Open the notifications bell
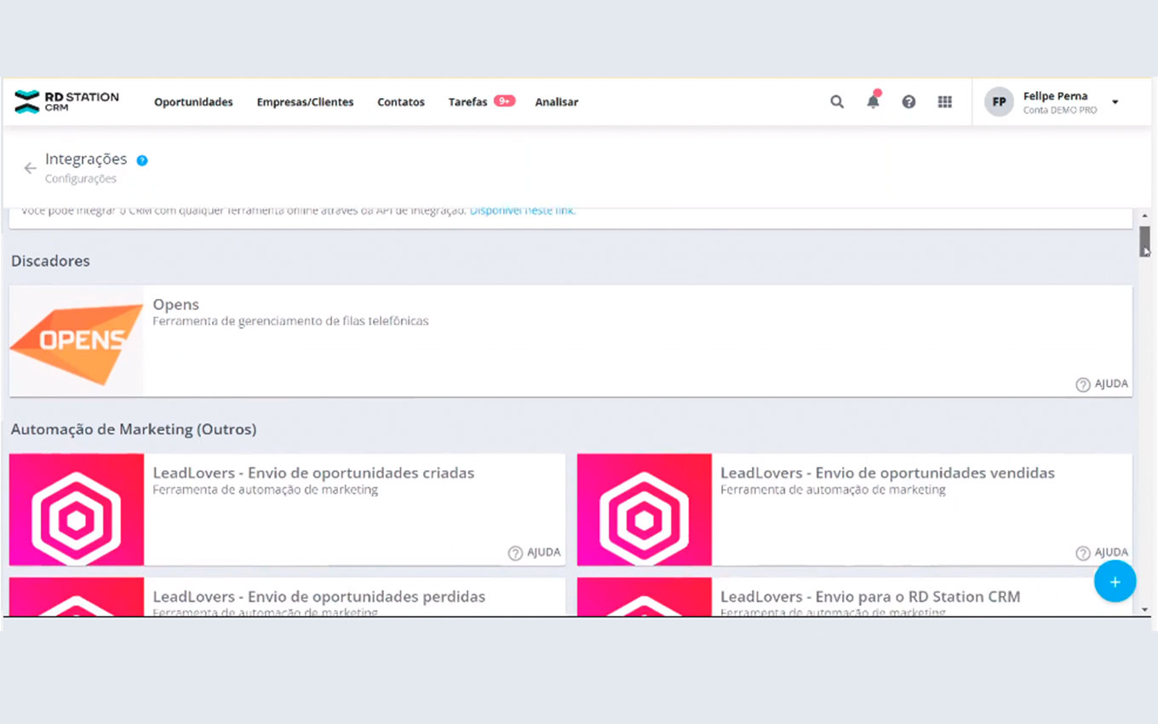Viewport: 1158px width, 724px height. (x=873, y=101)
